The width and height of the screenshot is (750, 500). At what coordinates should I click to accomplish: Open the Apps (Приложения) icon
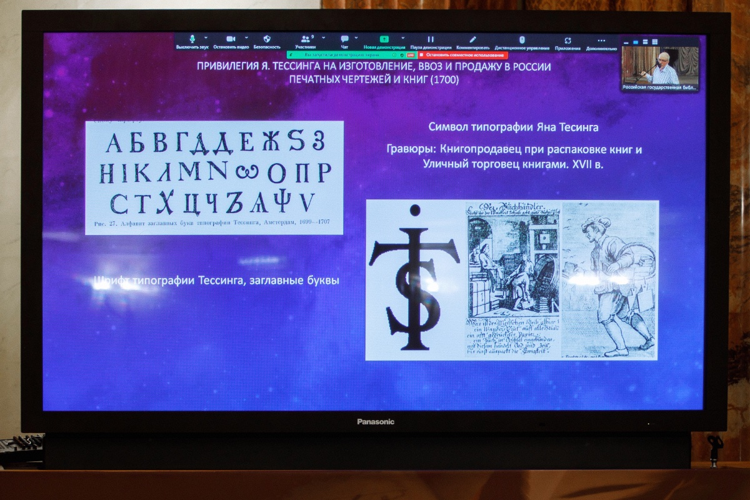click(567, 40)
